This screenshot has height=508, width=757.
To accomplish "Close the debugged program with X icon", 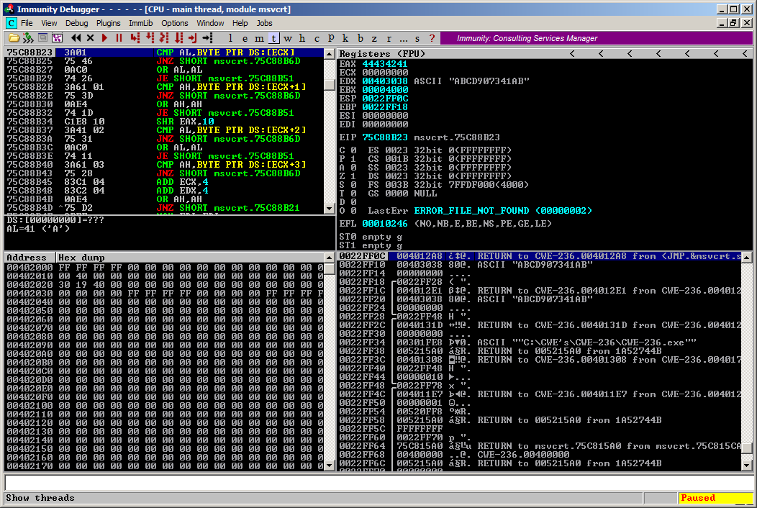I will pyautogui.click(x=91, y=38).
